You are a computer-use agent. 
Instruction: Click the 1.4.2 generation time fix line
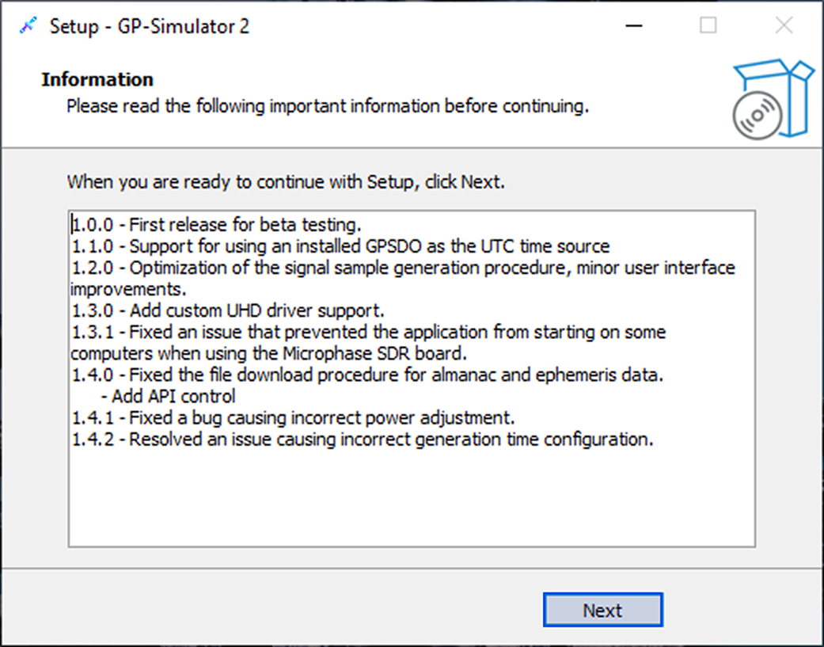363,439
